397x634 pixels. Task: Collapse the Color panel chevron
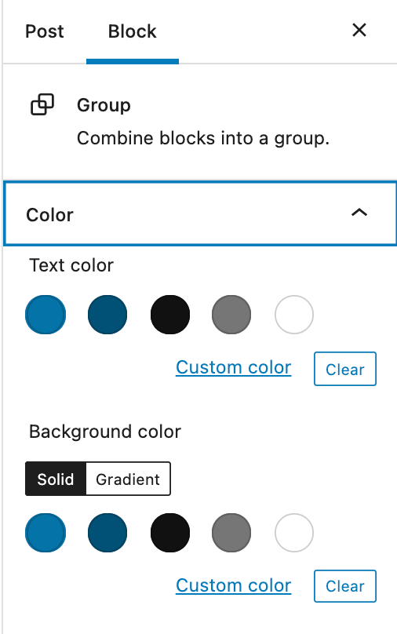point(359,213)
